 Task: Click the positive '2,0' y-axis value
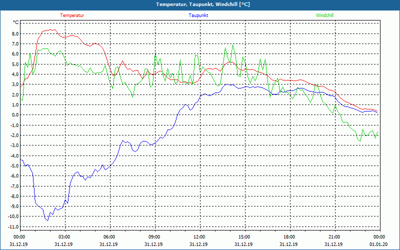pyautogui.click(x=15, y=94)
